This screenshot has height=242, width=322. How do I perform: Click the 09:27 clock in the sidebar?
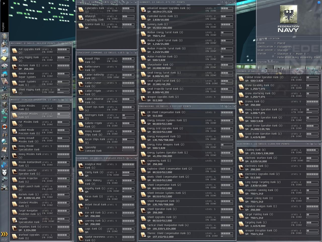tap(4, 240)
